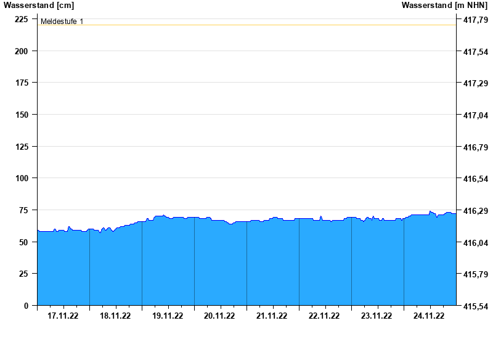Select the 23.11.22 date label
The height and width of the screenshot is (339, 493).
[x=377, y=316]
